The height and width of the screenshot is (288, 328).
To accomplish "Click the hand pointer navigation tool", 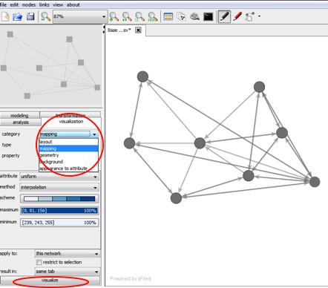I will tap(249, 16).
